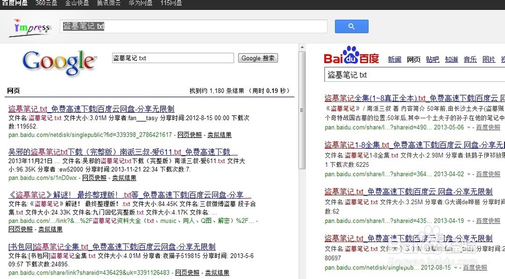
Task: Select Baidu 网页 category
Action: (414, 59)
